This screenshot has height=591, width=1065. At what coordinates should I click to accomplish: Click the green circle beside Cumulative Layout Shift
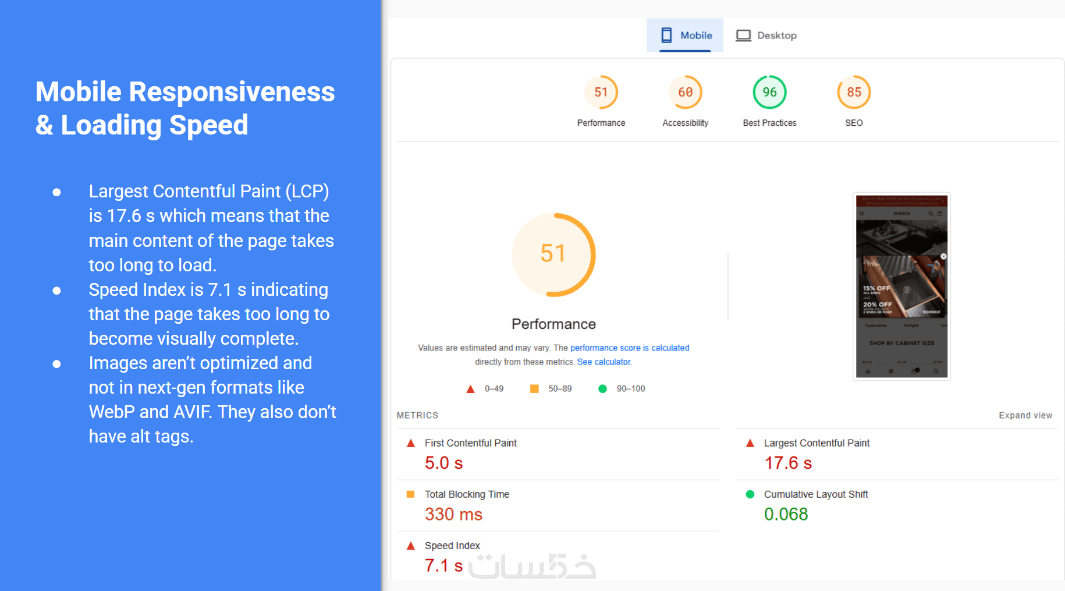point(750,494)
